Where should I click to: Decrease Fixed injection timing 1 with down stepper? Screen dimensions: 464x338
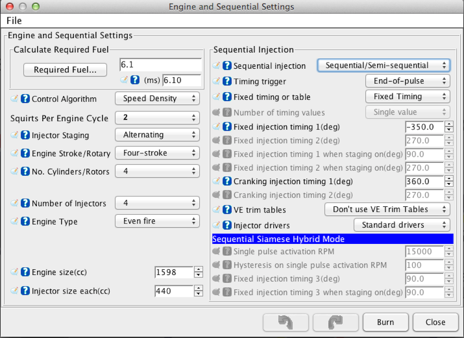pyautogui.click(x=449, y=129)
